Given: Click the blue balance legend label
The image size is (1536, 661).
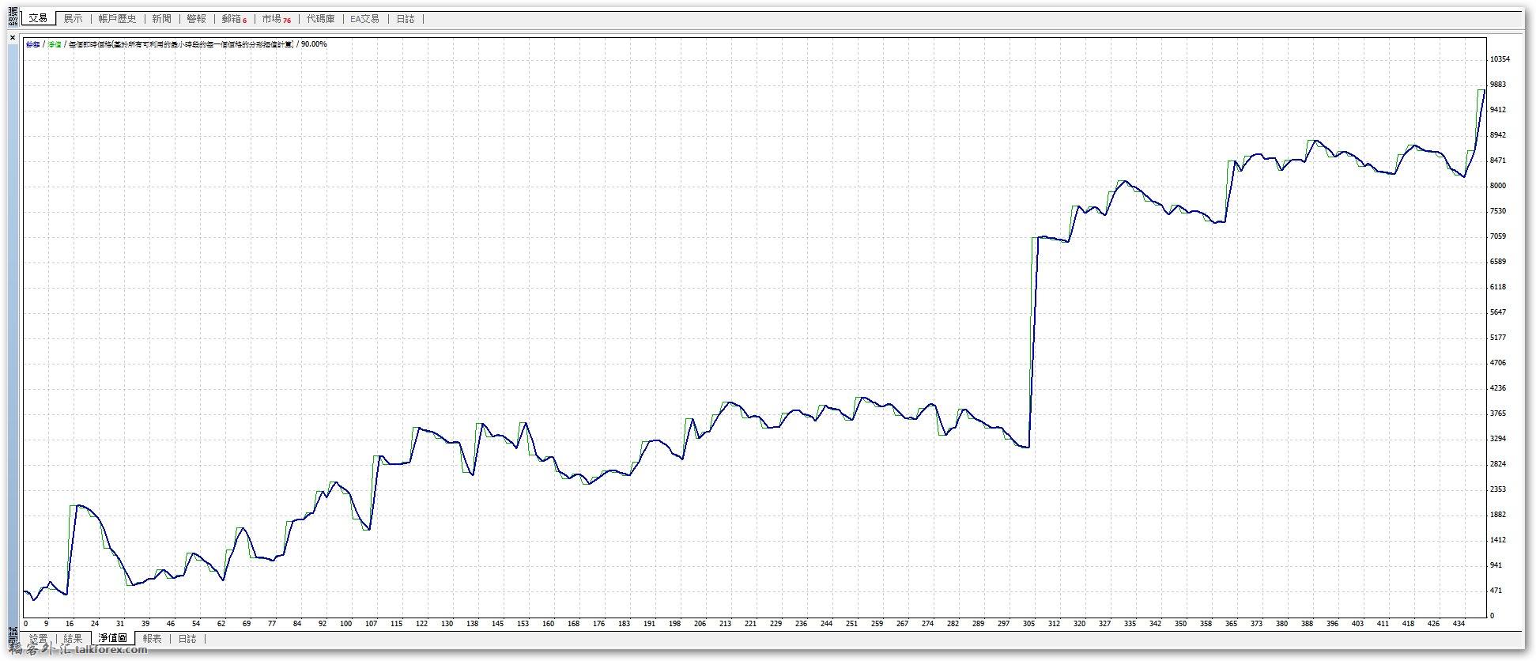Looking at the screenshot, I should 32,44.
